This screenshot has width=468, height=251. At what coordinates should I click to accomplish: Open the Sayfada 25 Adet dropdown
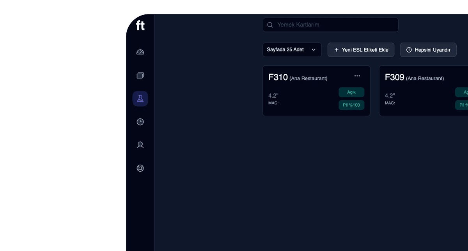292,50
